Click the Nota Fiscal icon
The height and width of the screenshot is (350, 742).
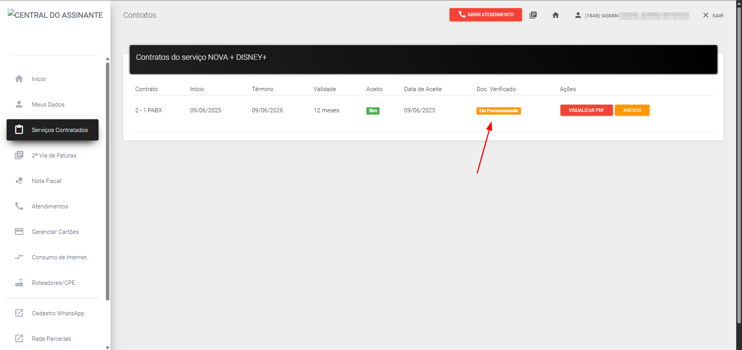19,181
